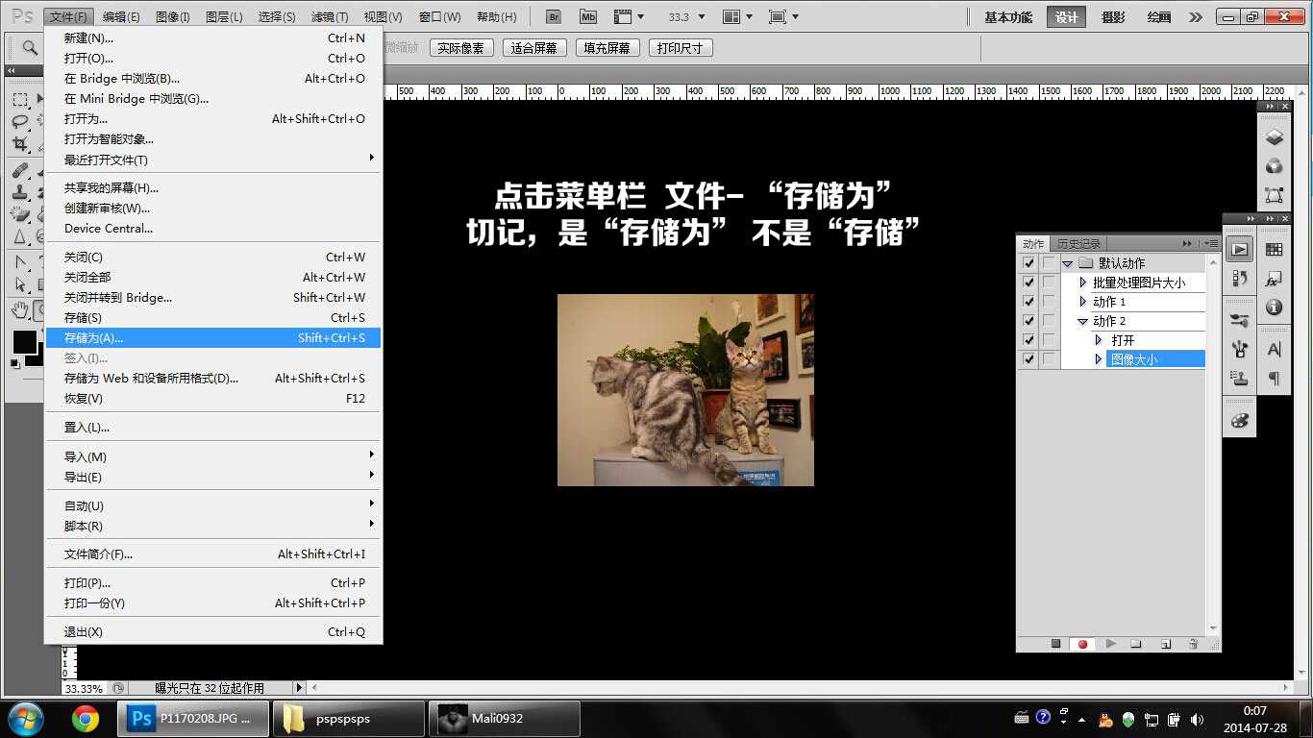Open the View Extras filmstrip icon dropdown
1313x738 pixels.
629,17
